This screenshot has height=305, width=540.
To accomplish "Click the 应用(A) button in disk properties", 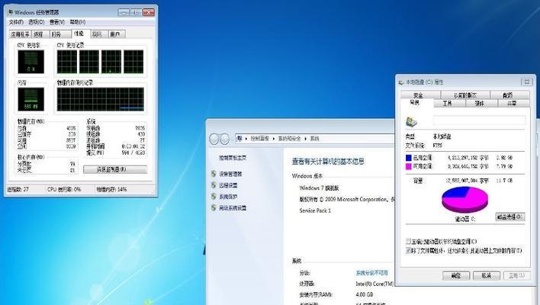I will [516, 276].
